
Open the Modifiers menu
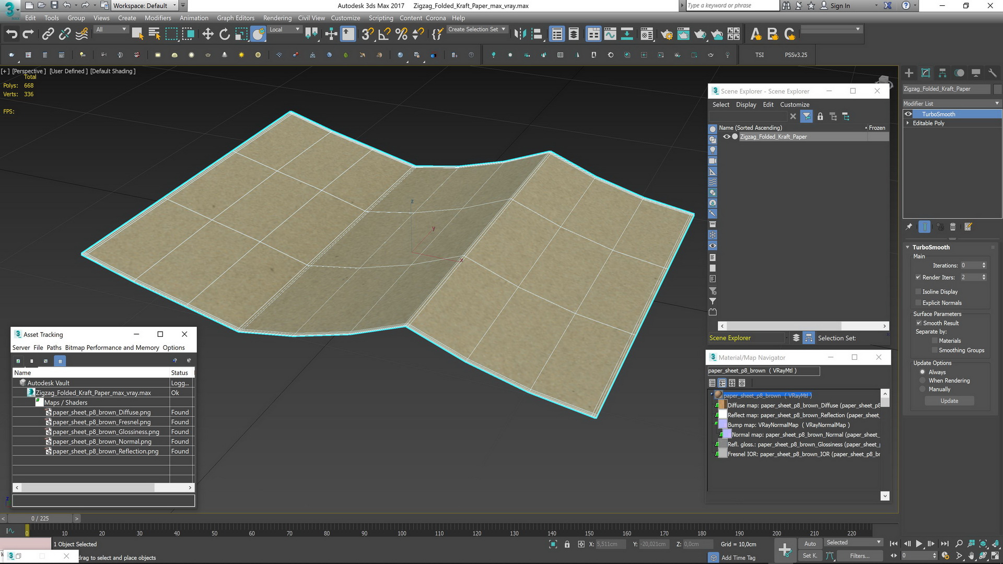[x=158, y=17]
